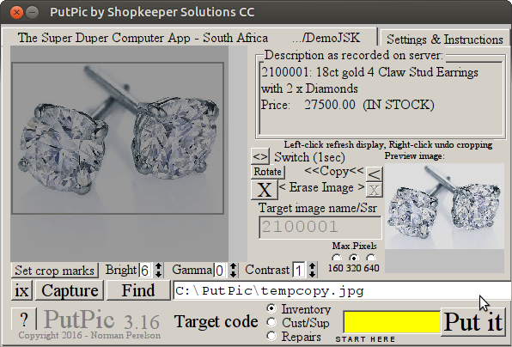This screenshot has height=347, width=512.
Task: Adjust the Contrast value stepper arrows
Action: click(x=312, y=271)
